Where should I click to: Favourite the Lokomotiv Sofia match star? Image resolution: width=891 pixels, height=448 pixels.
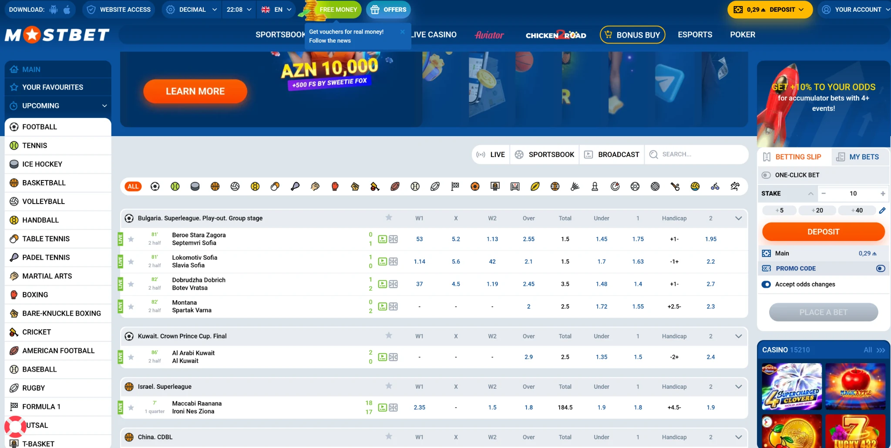click(x=131, y=262)
